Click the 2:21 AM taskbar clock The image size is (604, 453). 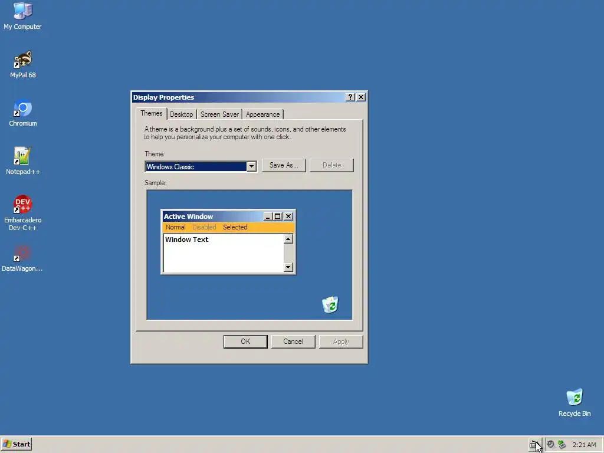tap(585, 445)
